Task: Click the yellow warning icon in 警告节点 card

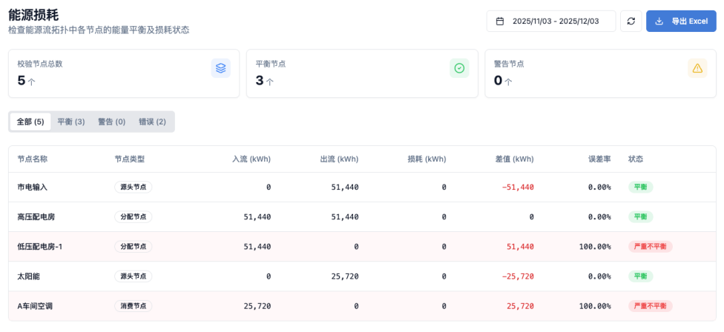Action: click(x=697, y=68)
